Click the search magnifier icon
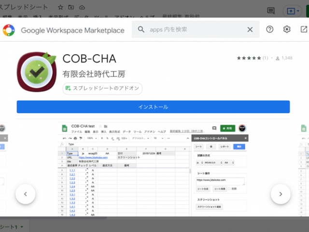Image resolution: width=309 pixels, height=232 pixels. point(141,29)
